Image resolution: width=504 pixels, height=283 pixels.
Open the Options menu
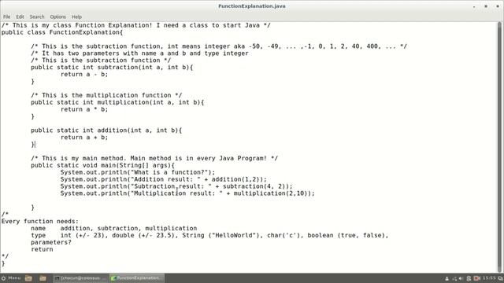[57, 17]
